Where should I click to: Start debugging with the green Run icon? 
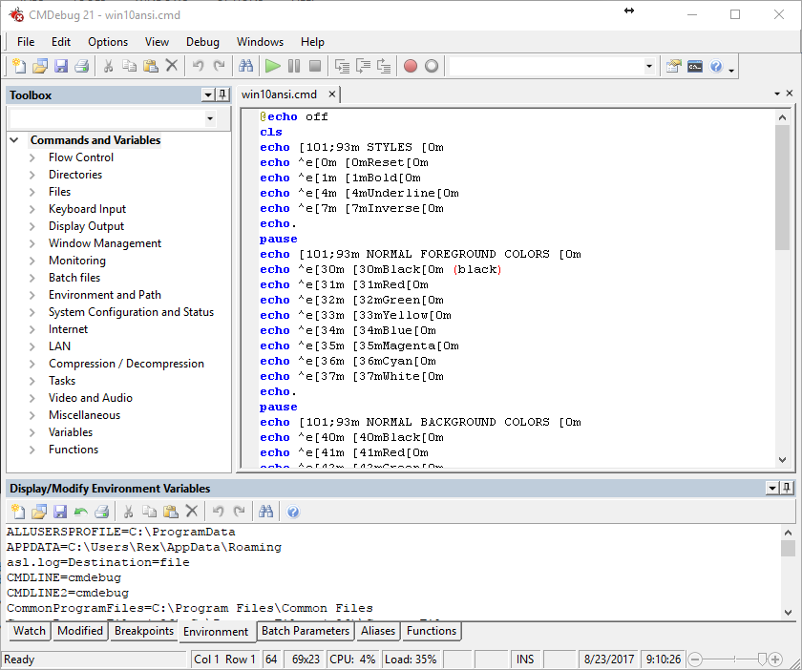[x=273, y=65]
